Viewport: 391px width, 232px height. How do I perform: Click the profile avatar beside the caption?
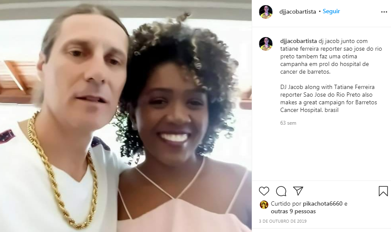[x=266, y=44]
